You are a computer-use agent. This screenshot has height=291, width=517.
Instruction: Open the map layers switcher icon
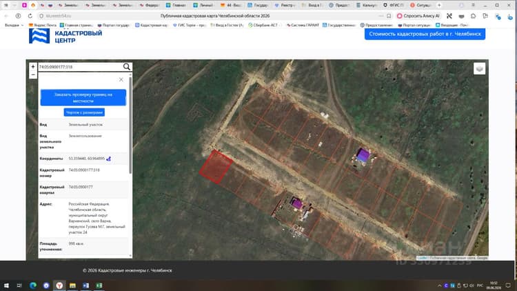(x=479, y=69)
